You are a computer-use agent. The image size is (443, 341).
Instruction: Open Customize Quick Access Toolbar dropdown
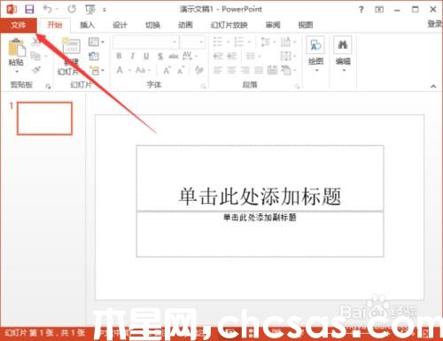click(x=105, y=10)
